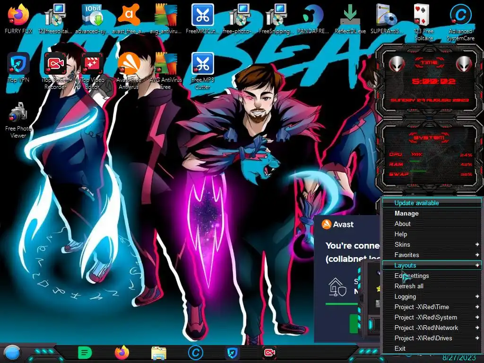Click the "You're conne" heading in Avast popup

(353, 246)
